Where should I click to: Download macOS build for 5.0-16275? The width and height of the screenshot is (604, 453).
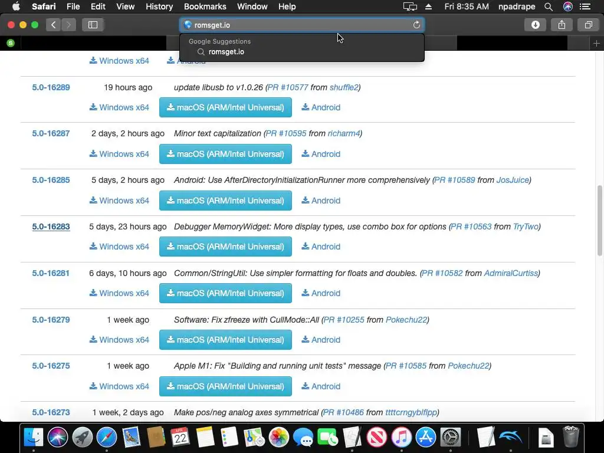click(x=225, y=386)
